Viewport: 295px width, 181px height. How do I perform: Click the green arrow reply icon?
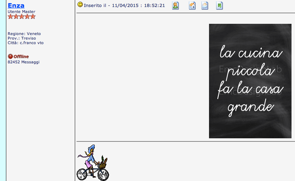click(x=219, y=6)
